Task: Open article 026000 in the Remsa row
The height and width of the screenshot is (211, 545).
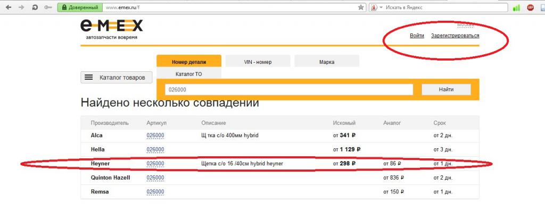Action: (155, 191)
